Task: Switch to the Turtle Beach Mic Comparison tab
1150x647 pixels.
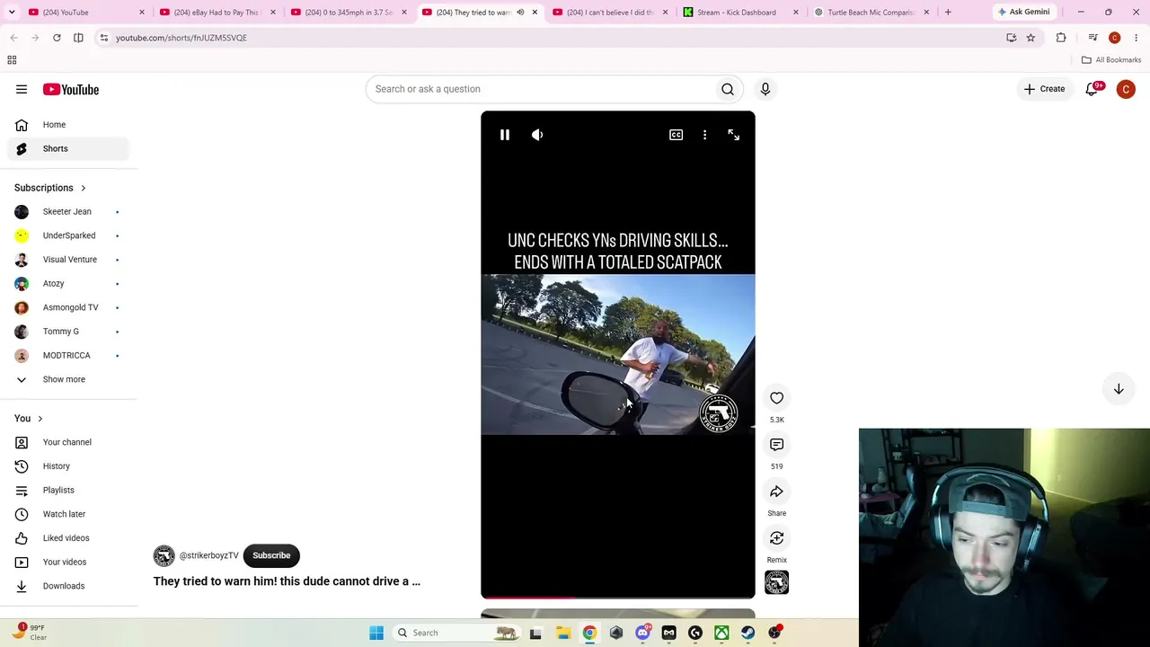Action: (x=872, y=13)
